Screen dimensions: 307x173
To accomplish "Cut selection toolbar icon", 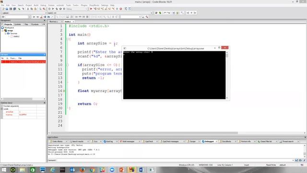I will tap(28, 9).
